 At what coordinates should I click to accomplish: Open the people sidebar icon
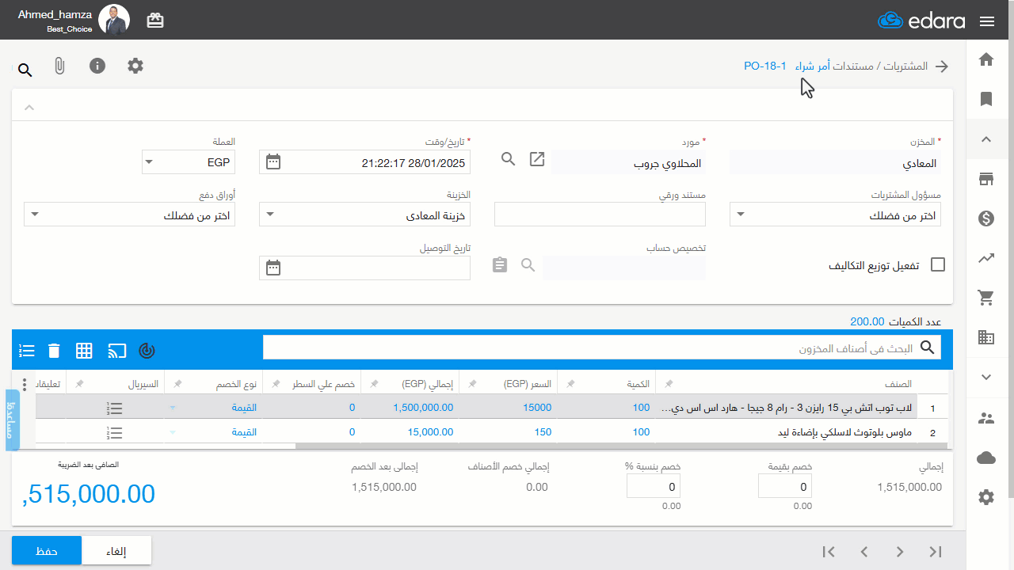coord(986,418)
